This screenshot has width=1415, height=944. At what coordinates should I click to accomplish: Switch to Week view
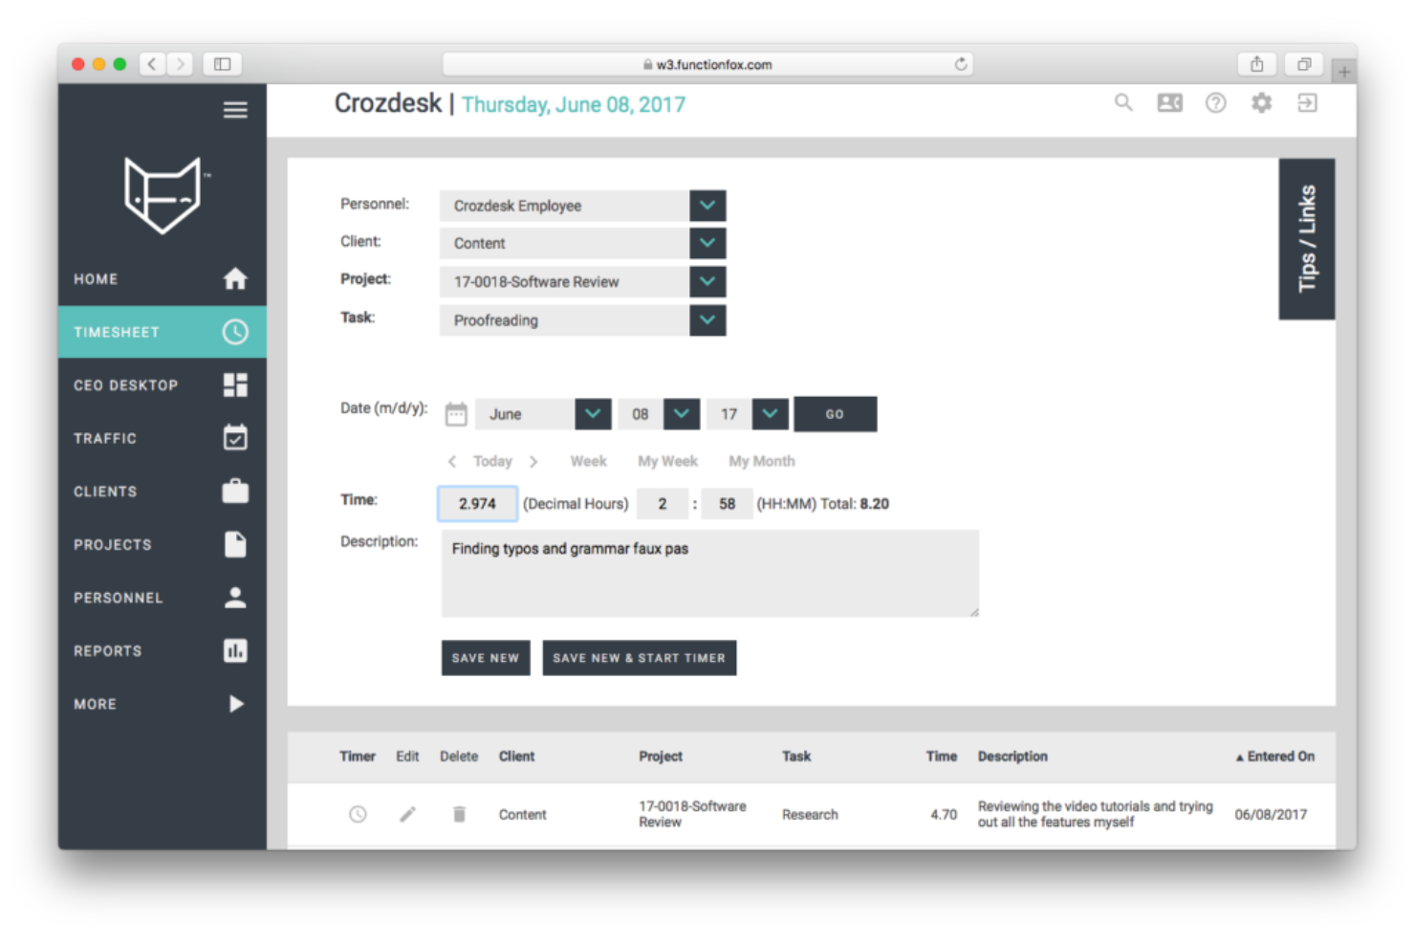pyautogui.click(x=588, y=461)
